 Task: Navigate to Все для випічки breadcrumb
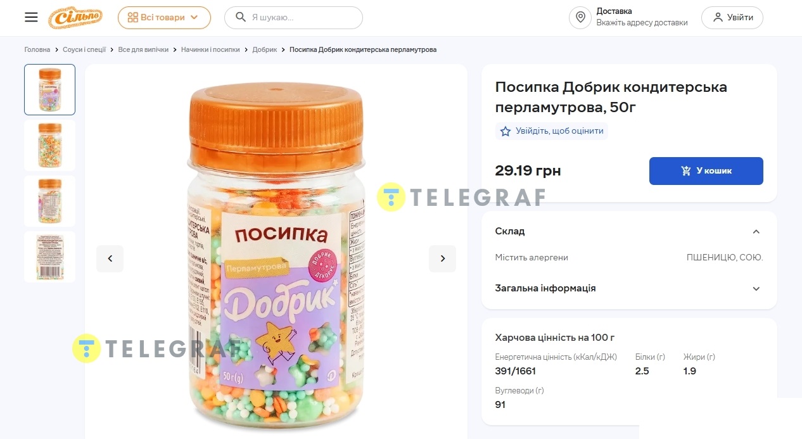tap(143, 49)
